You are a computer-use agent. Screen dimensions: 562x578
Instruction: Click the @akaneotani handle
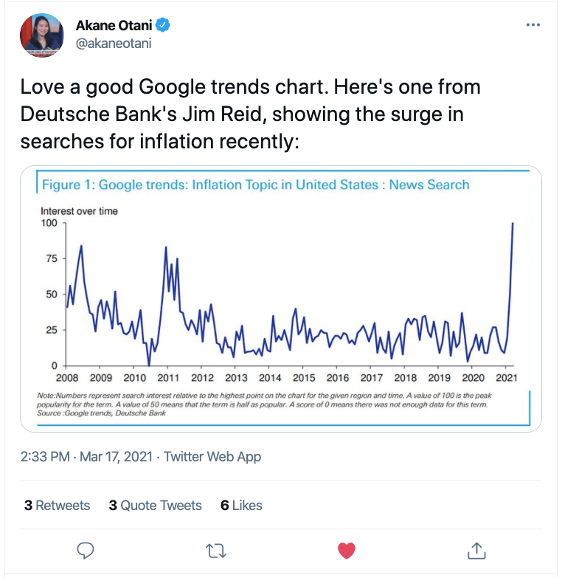[x=114, y=44]
